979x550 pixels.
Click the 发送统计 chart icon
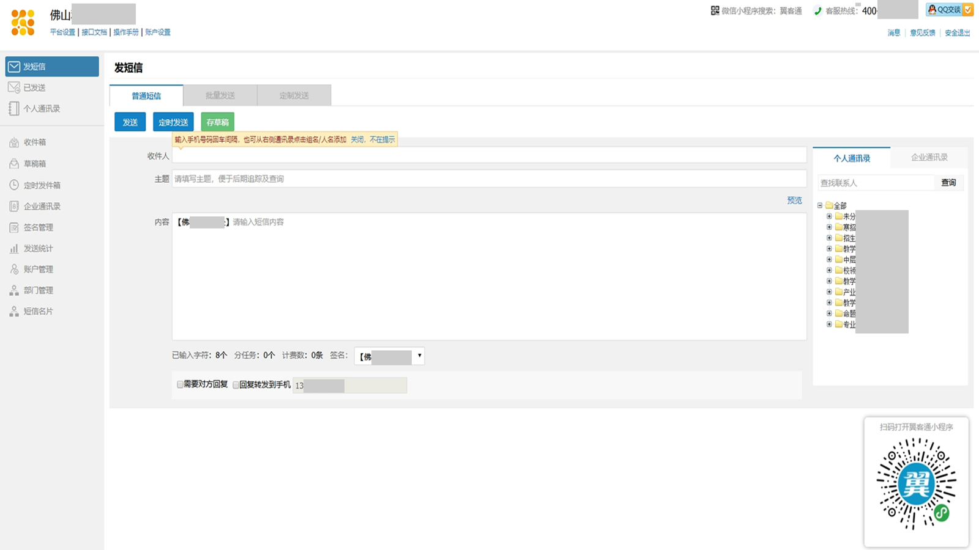(x=14, y=249)
